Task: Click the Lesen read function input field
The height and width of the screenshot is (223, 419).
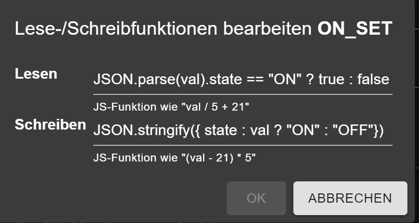Action: 241,80
